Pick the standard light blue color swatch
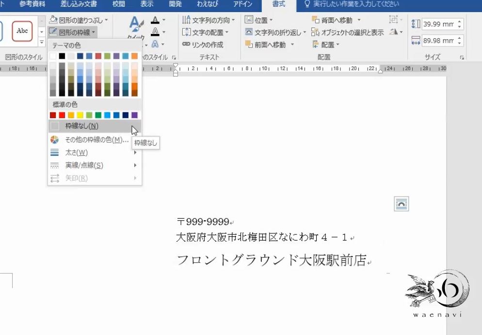 107,115
